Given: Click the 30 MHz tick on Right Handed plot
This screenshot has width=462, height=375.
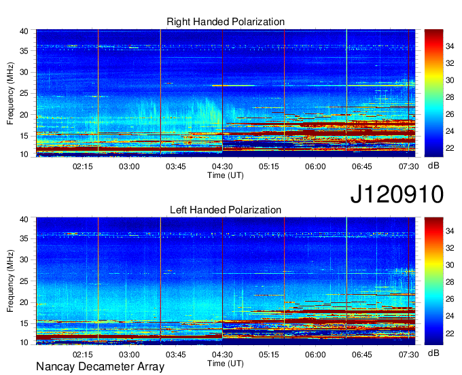Looking at the screenshot, I should click(x=24, y=72).
